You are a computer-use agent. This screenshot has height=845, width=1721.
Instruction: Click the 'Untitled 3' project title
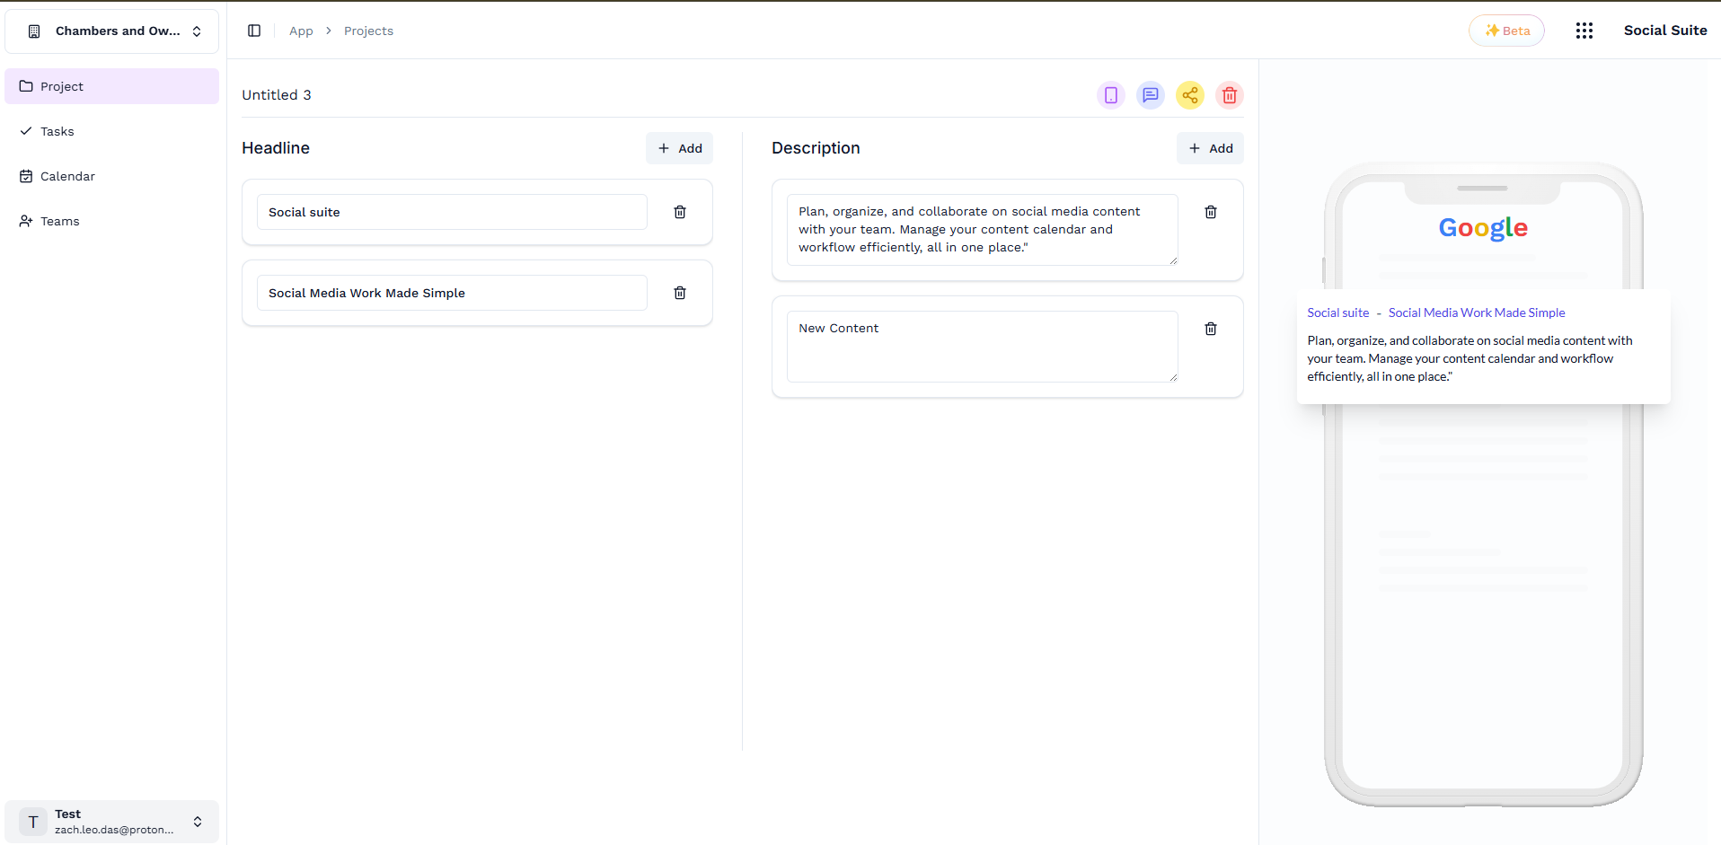pyautogui.click(x=277, y=95)
